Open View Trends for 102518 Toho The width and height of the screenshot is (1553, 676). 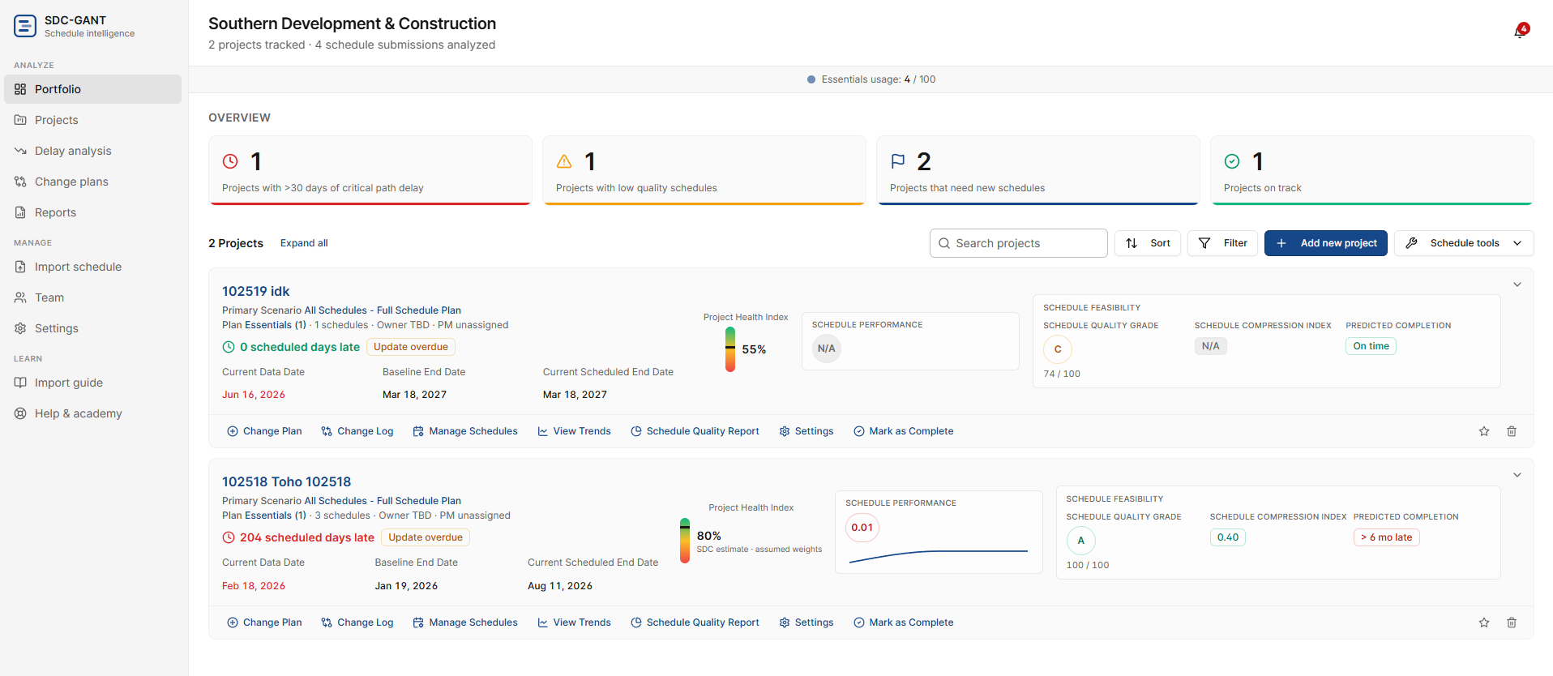(574, 623)
